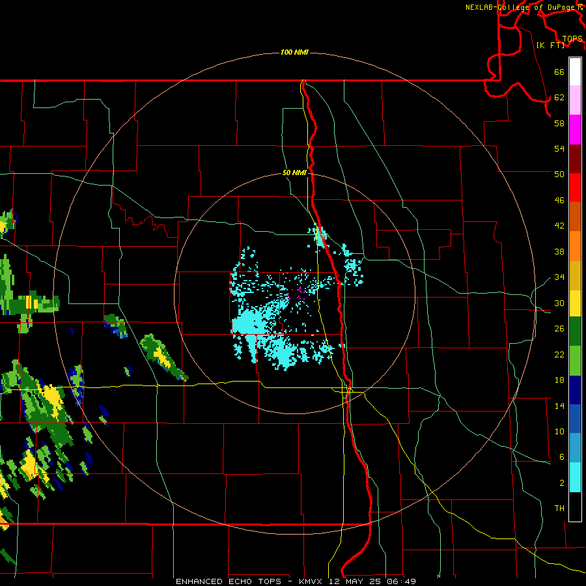This screenshot has height=586, width=586.
Task: Pick the medium blue swatch on the color bar
Action: (x=575, y=419)
